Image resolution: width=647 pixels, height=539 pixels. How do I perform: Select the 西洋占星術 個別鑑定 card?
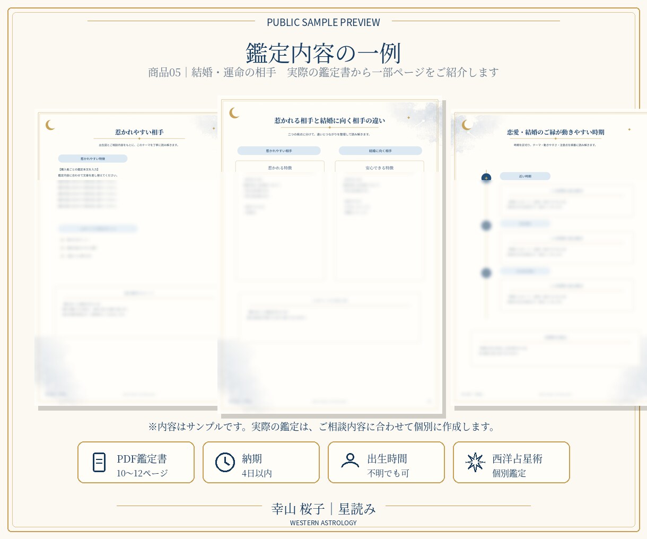pos(511,463)
